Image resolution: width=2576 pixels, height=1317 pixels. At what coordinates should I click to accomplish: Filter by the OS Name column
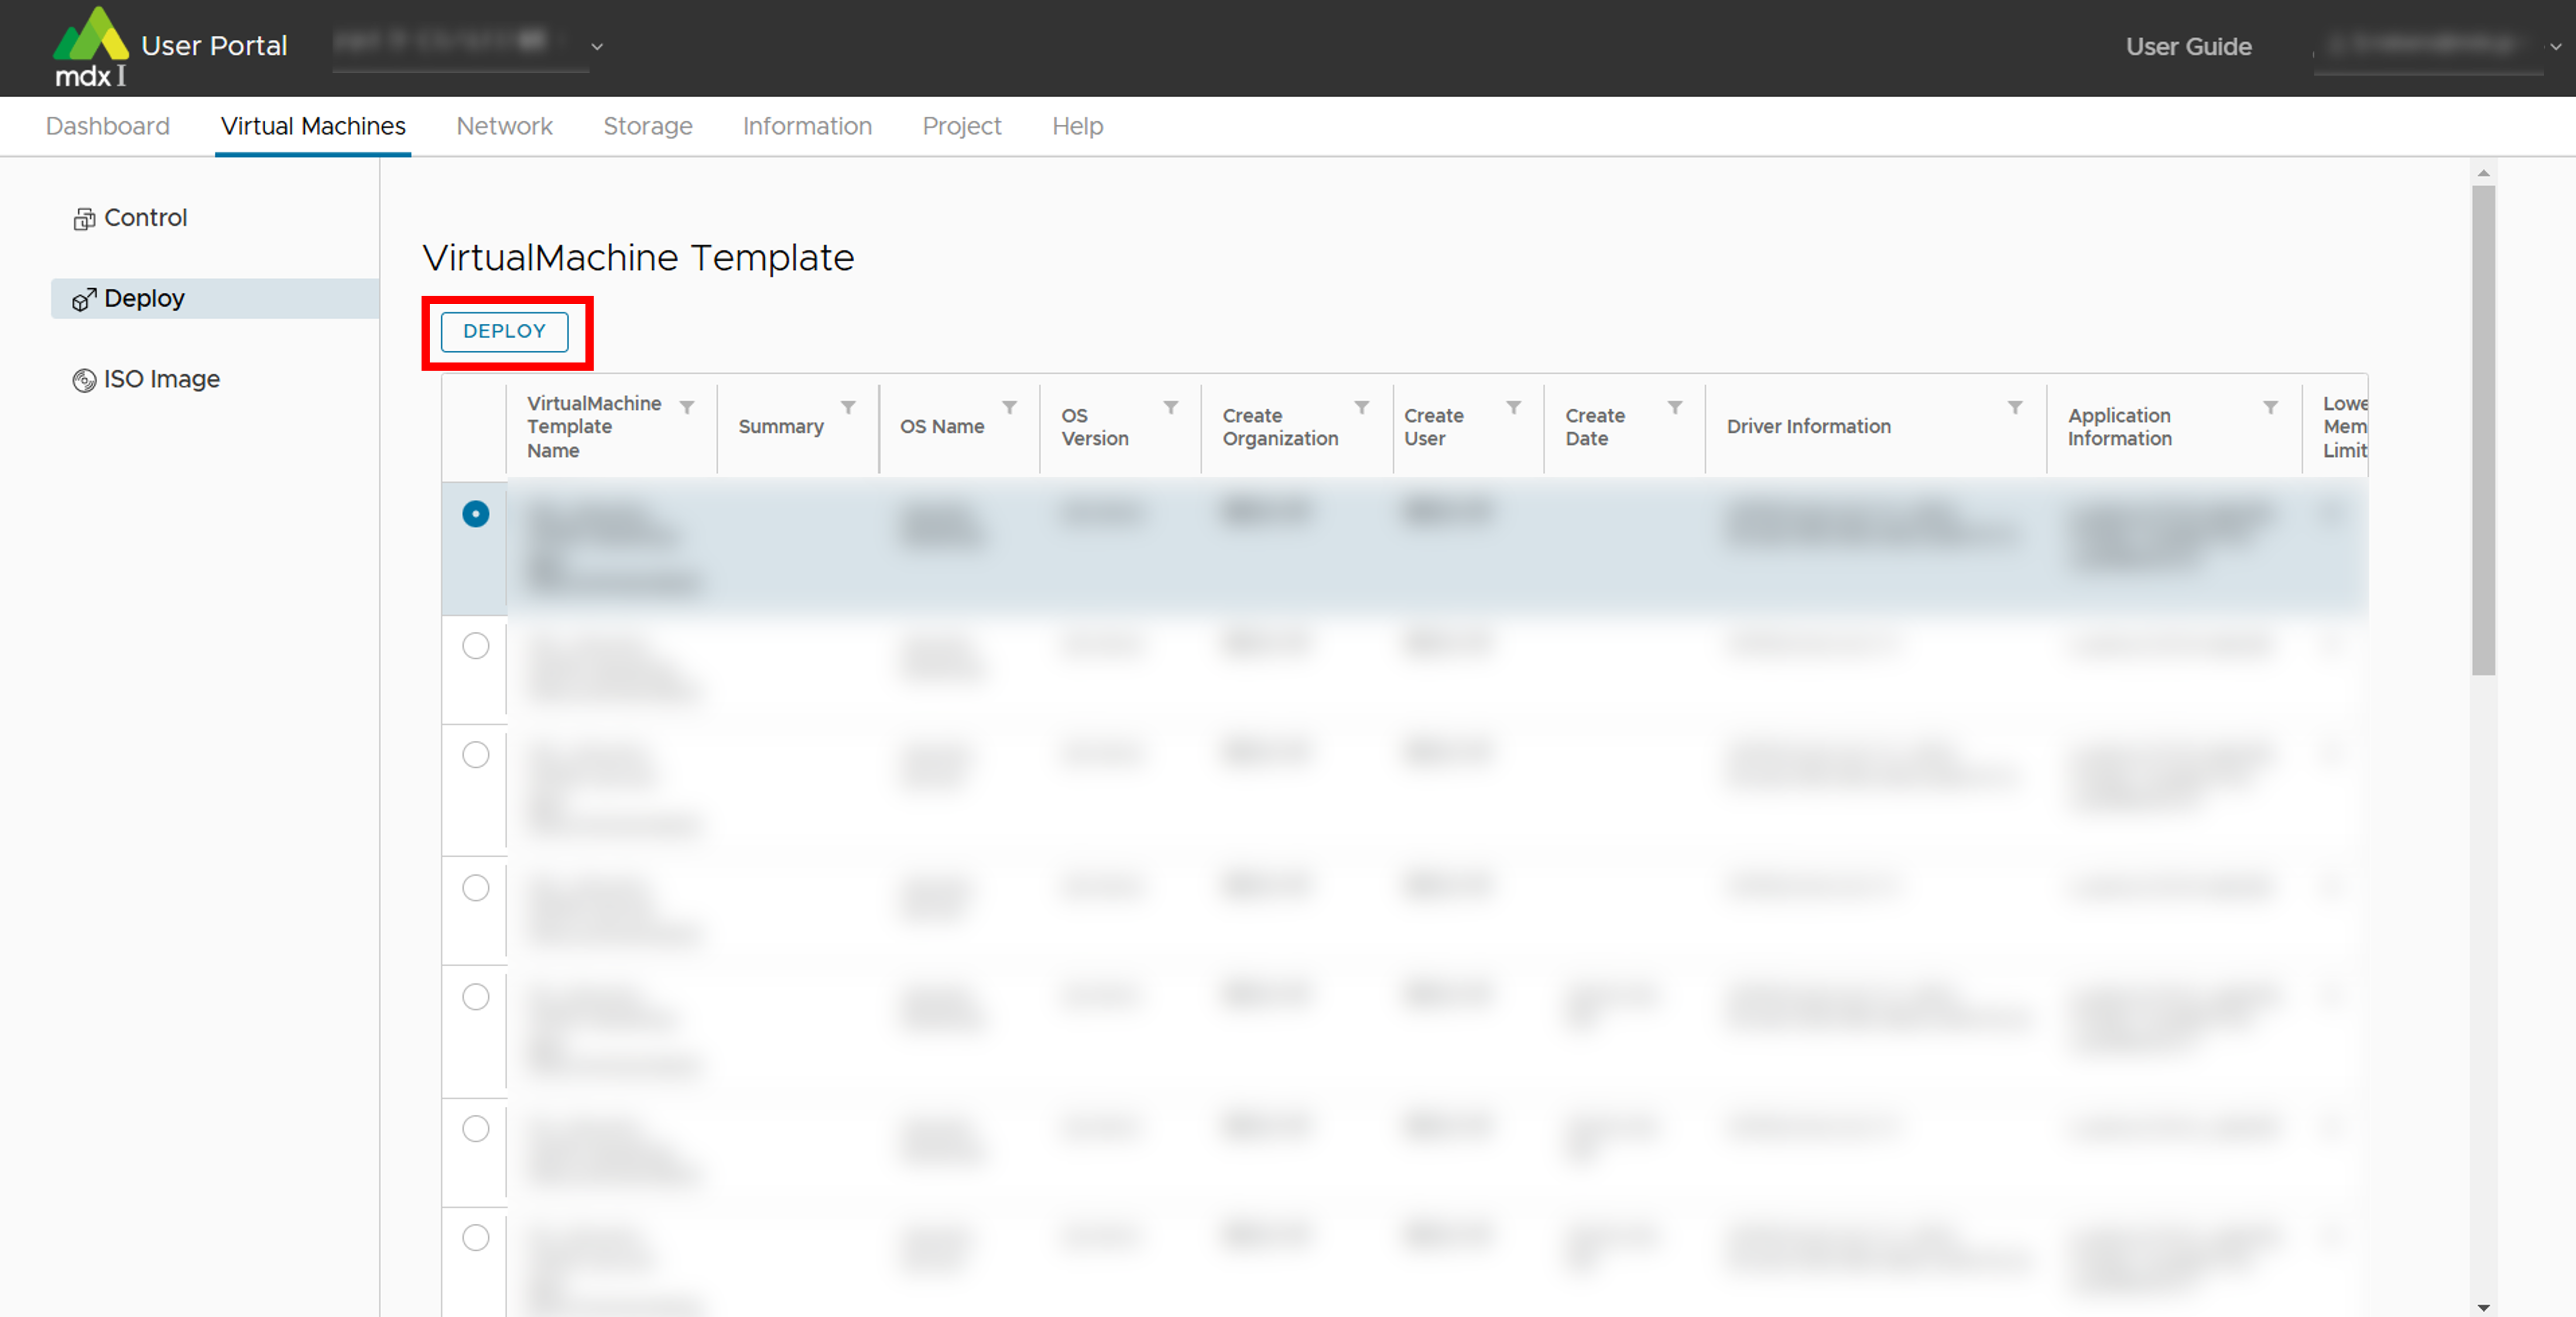pos(1010,407)
